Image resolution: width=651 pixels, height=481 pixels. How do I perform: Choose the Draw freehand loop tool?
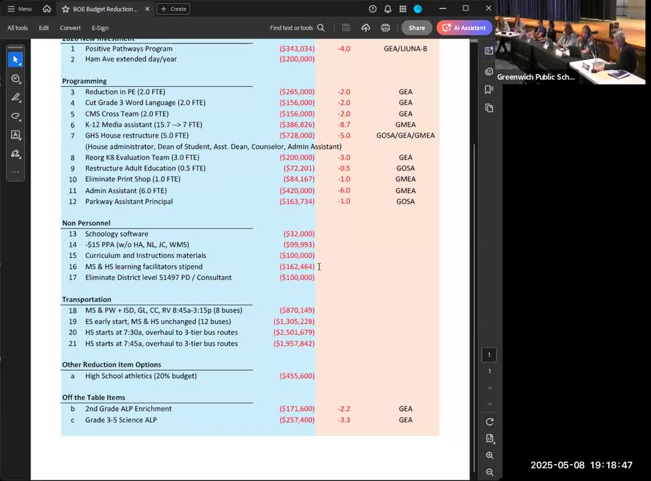[x=15, y=116]
